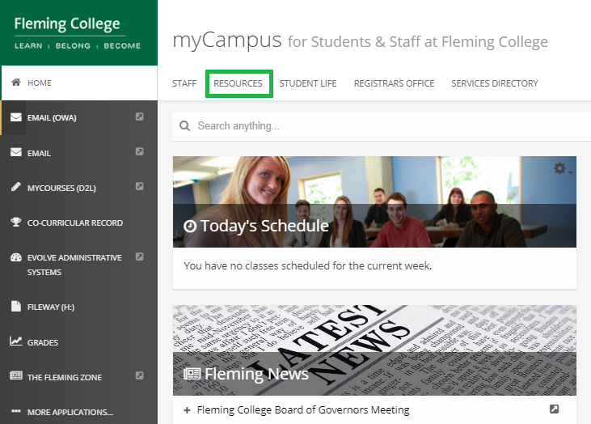Go to Services Directory
The height and width of the screenshot is (424, 591).
pos(495,83)
